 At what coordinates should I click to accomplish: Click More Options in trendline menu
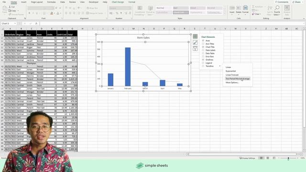232,83
